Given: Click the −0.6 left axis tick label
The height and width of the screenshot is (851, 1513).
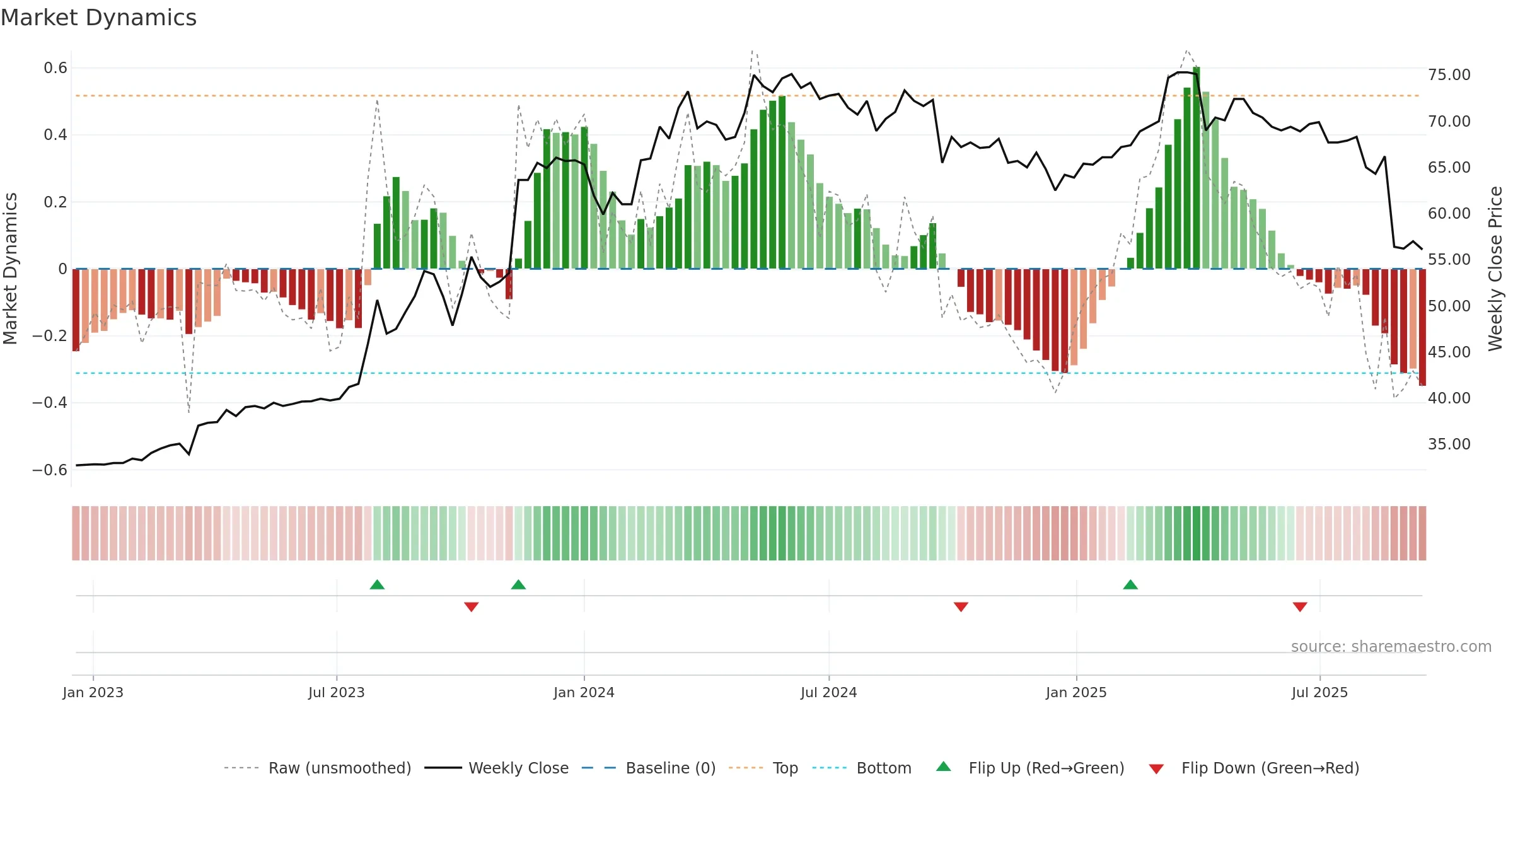Looking at the screenshot, I should [x=49, y=470].
